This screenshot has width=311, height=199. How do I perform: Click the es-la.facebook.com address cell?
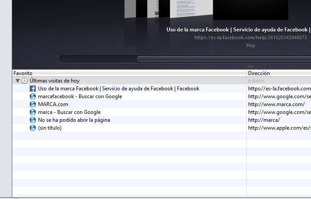coord(279,89)
